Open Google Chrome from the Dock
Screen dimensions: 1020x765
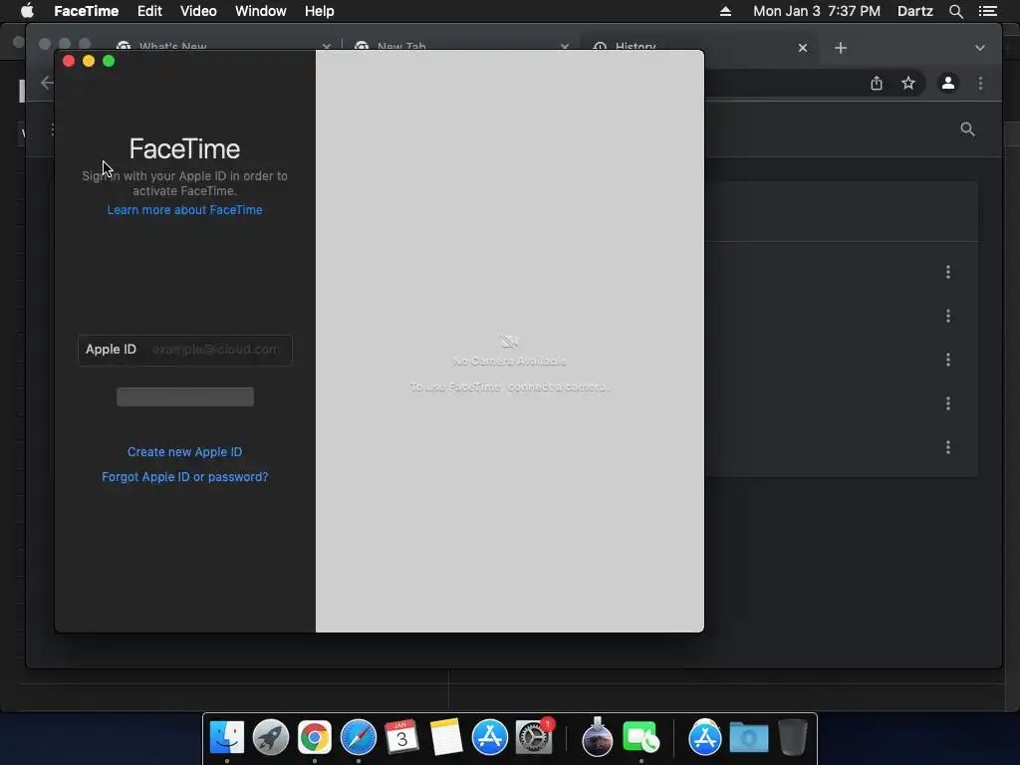(x=314, y=737)
